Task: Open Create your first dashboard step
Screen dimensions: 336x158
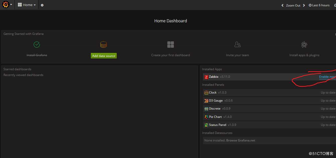Action: pos(171,55)
